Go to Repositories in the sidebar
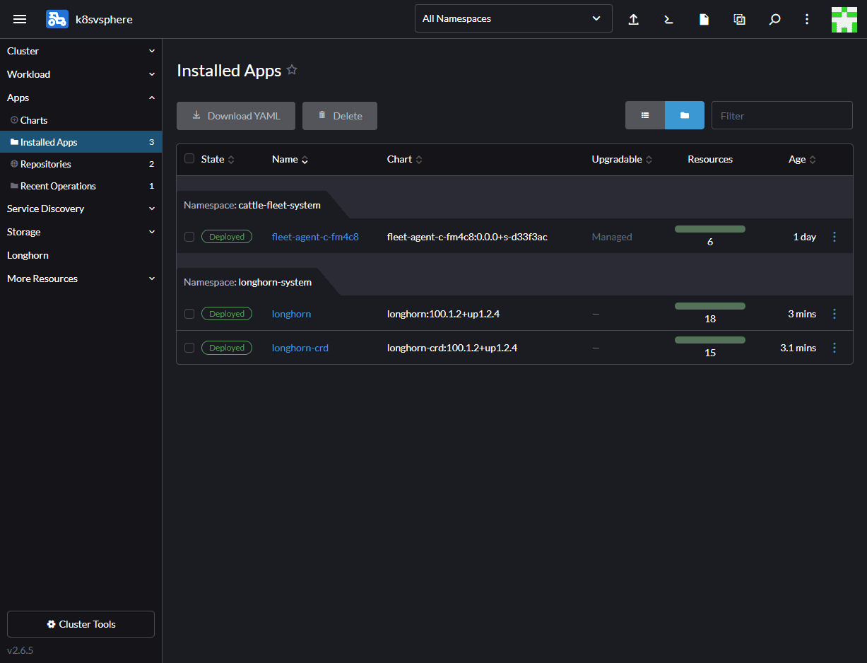The width and height of the screenshot is (867, 663). coord(46,164)
